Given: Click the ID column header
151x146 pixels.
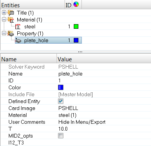Looking at the screenshot, I should pos(68,5).
